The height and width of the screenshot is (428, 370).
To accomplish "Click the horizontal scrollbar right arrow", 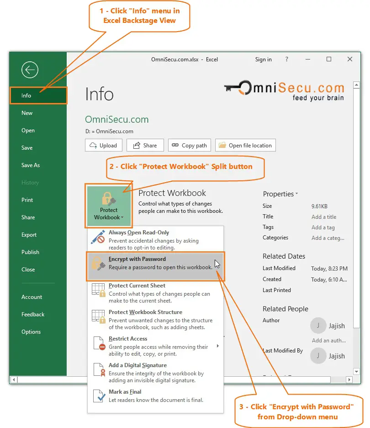I will pyautogui.click(x=349, y=379).
